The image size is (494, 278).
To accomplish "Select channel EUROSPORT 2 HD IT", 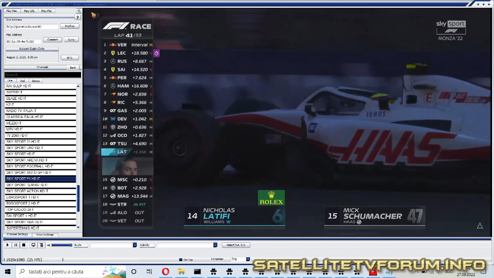I will [41, 203].
